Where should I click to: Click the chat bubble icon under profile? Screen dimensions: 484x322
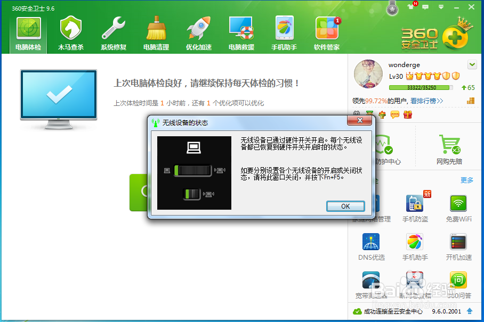pyautogui.click(x=395, y=115)
